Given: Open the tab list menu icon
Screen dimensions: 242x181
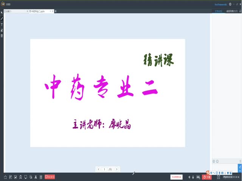Looking at the screenshot, I should point(56,11).
